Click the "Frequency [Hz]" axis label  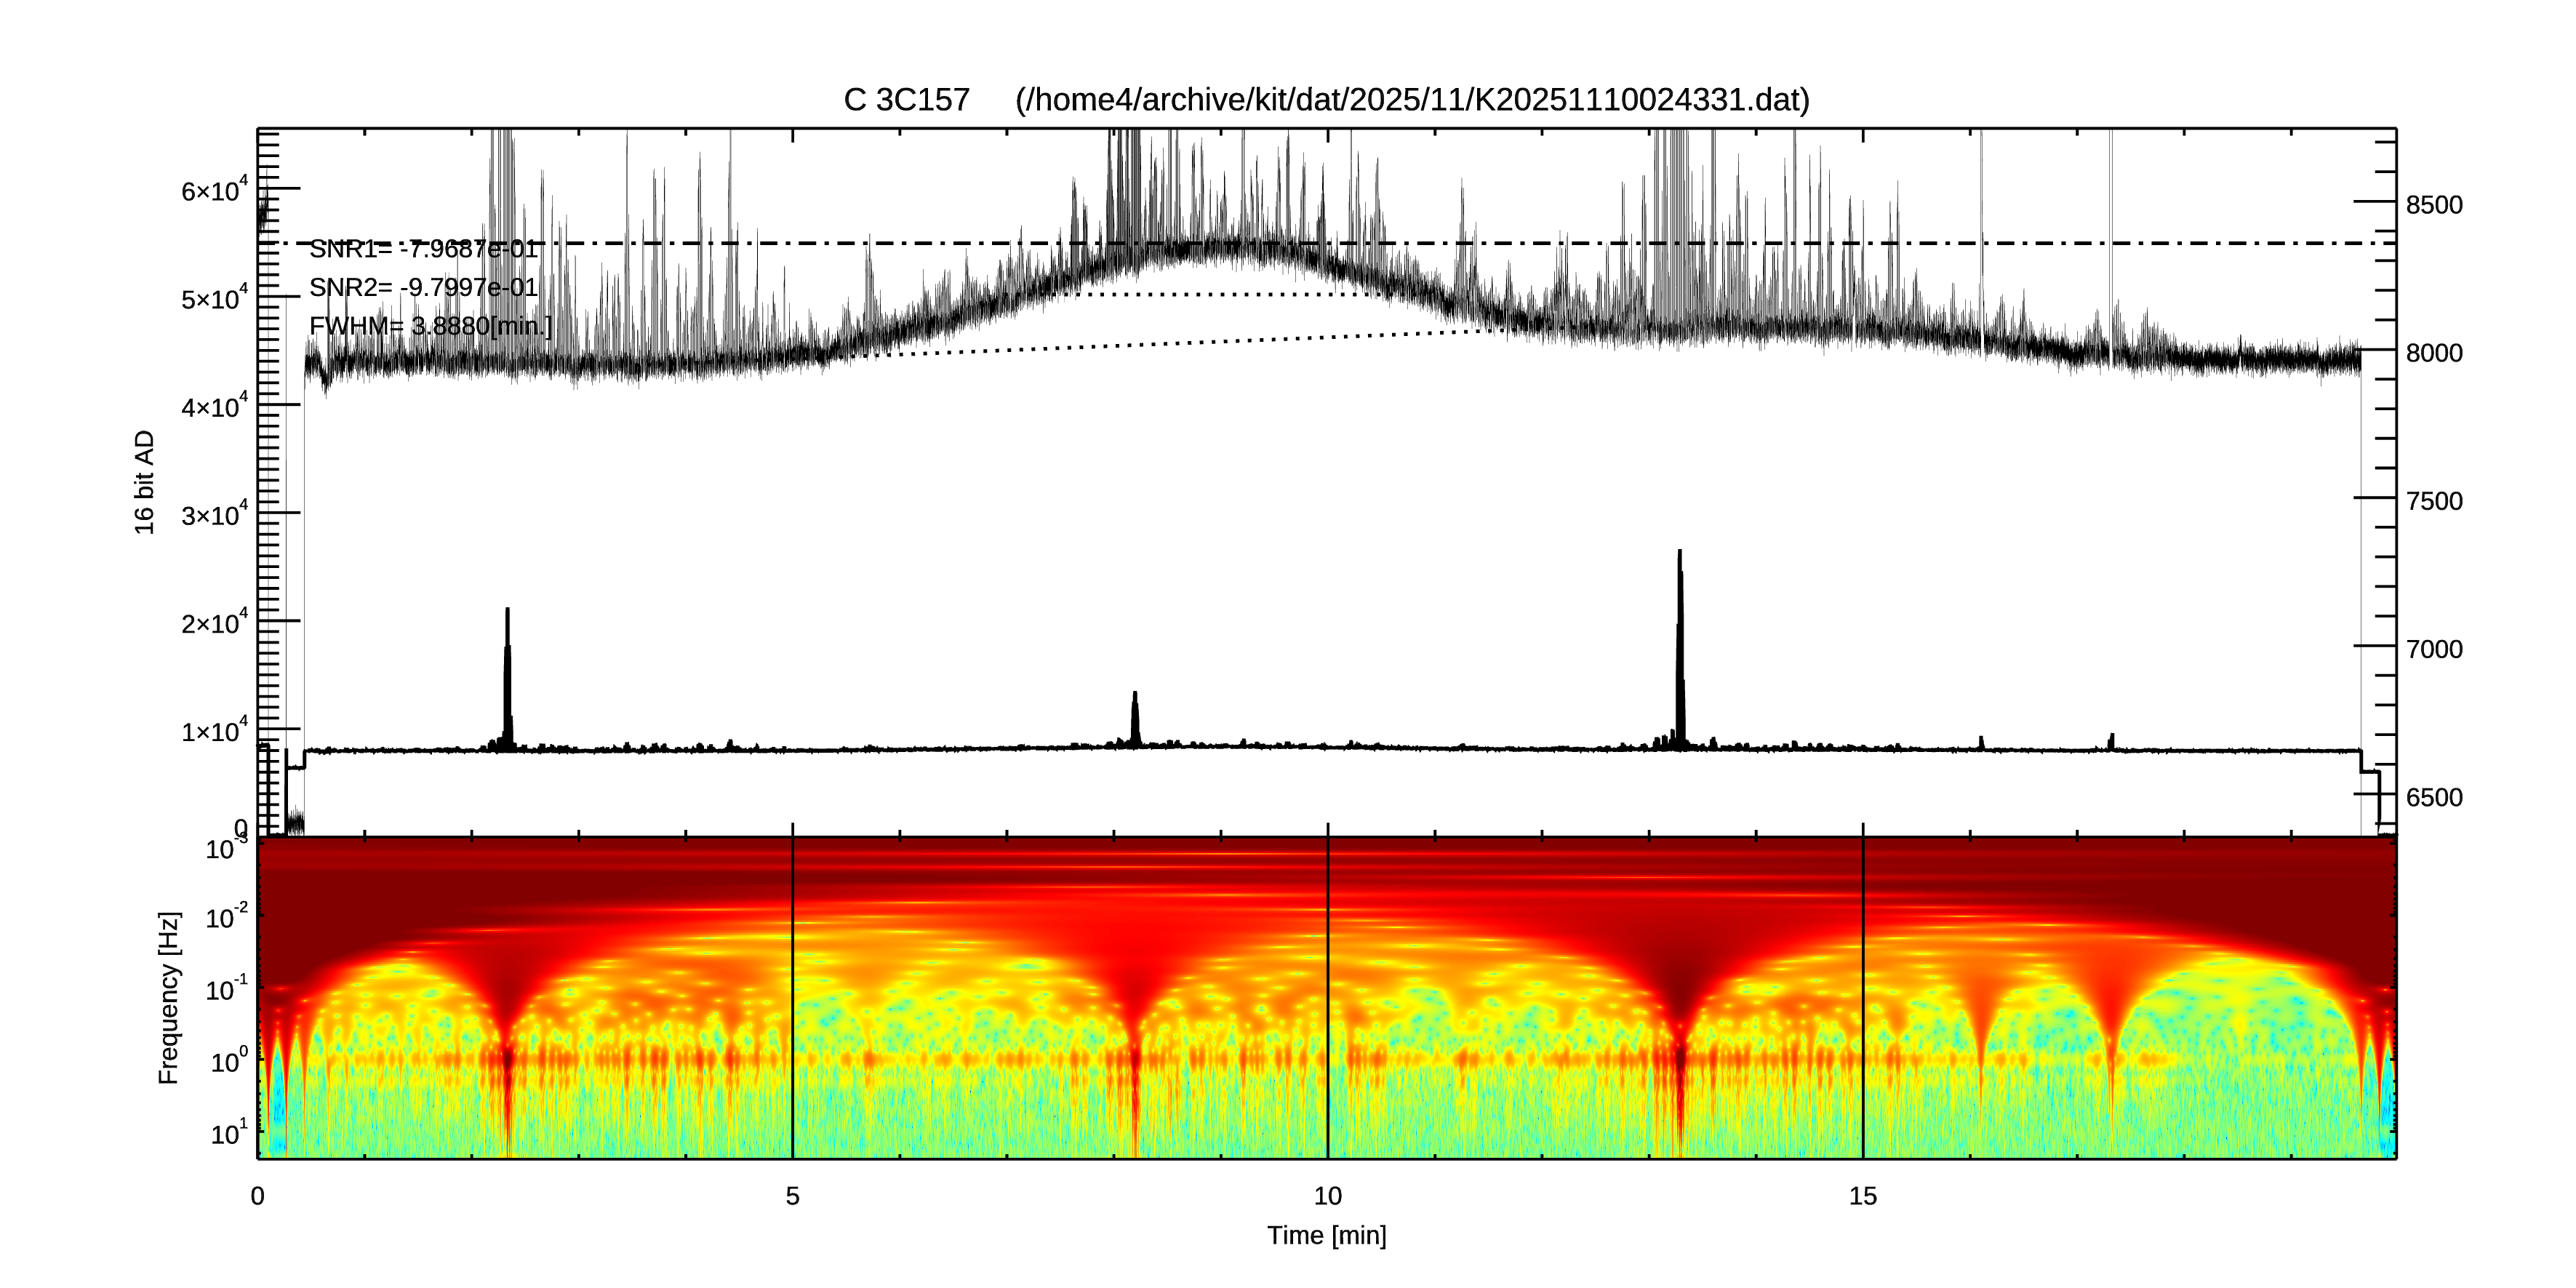(x=169, y=998)
